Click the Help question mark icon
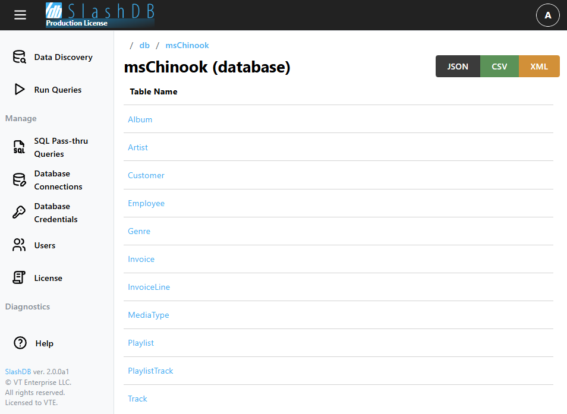The height and width of the screenshot is (414, 567). (x=20, y=343)
